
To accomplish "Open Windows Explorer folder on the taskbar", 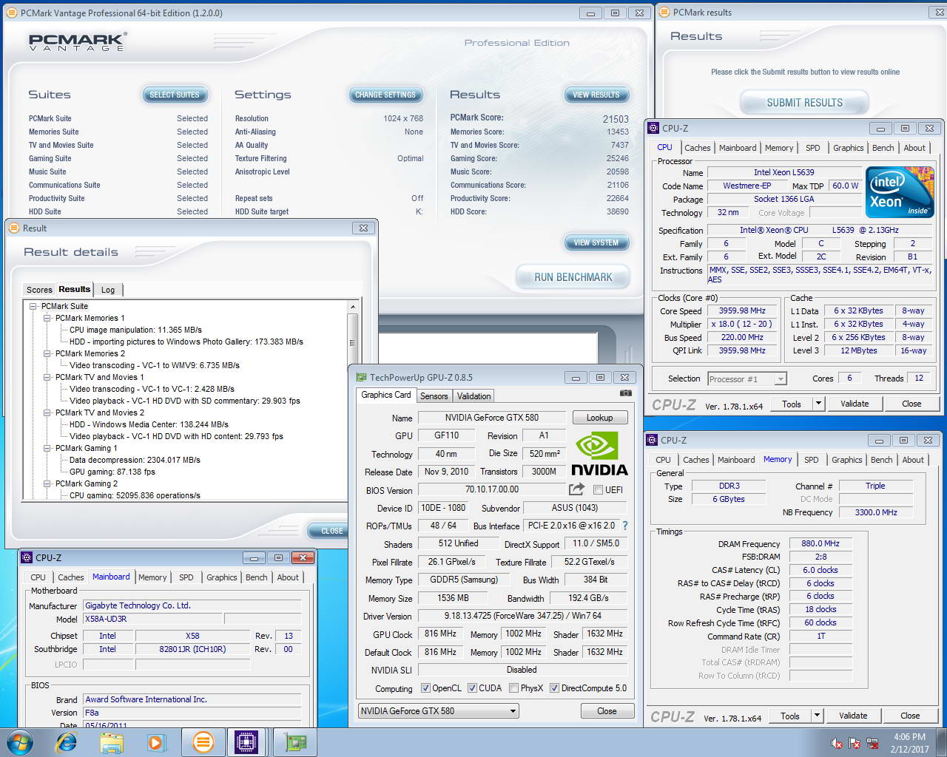I will [112, 742].
